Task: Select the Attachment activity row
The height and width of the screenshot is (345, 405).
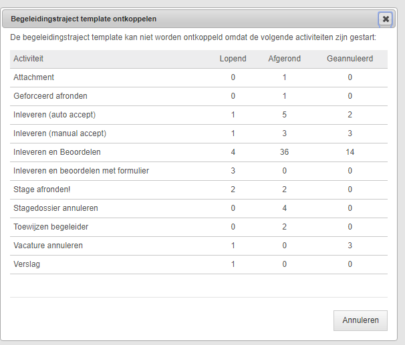Action: [x=198, y=77]
